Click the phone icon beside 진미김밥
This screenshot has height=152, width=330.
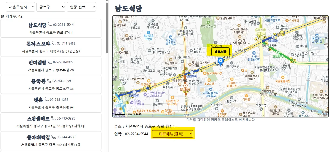pyautogui.click(x=50, y=62)
